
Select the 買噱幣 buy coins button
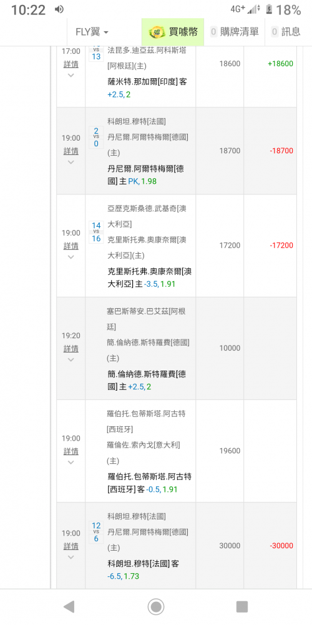click(x=173, y=32)
